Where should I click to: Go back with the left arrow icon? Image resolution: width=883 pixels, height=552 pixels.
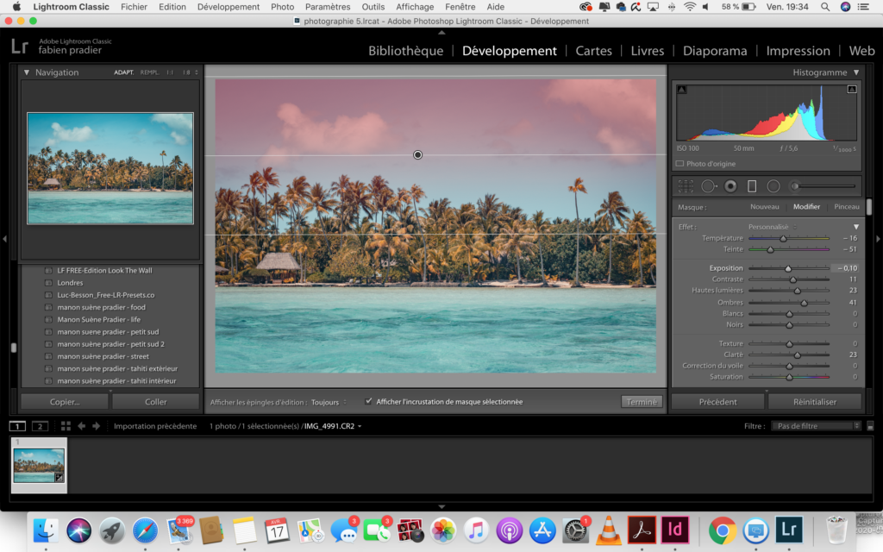click(x=82, y=426)
